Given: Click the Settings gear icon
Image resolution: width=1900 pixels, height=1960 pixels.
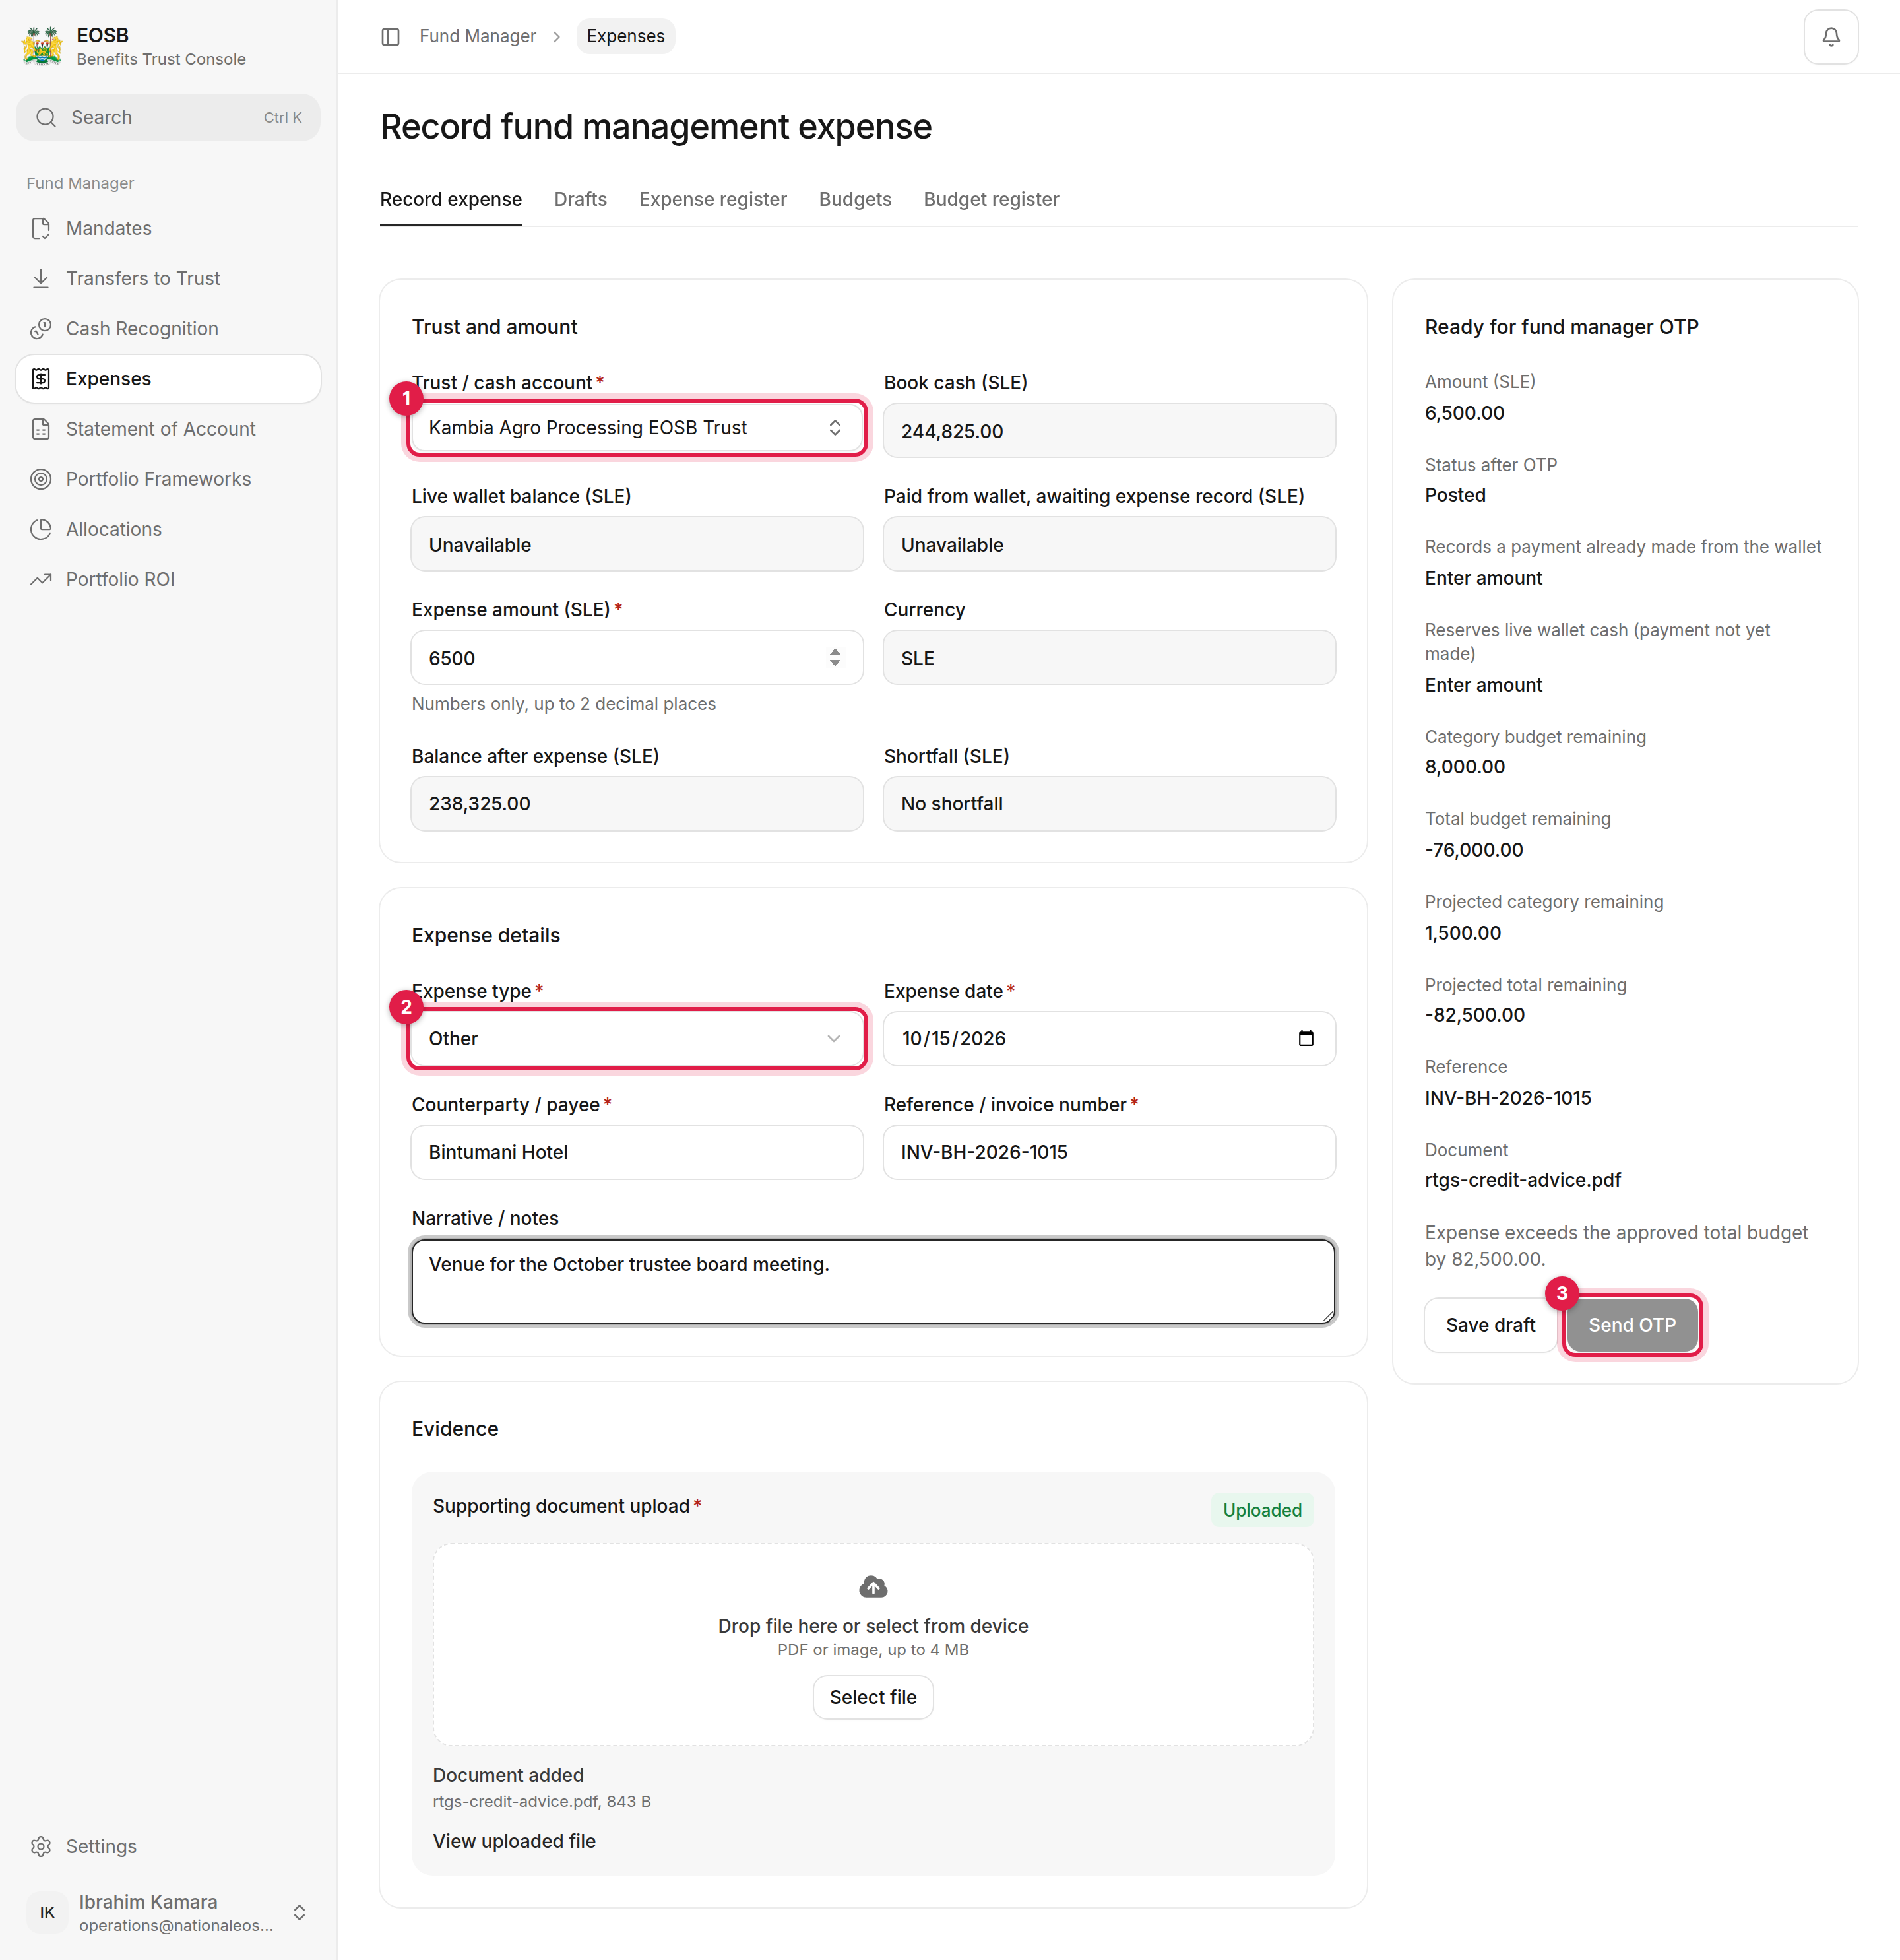Looking at the screenshot, I should [x=41, y=1846].
